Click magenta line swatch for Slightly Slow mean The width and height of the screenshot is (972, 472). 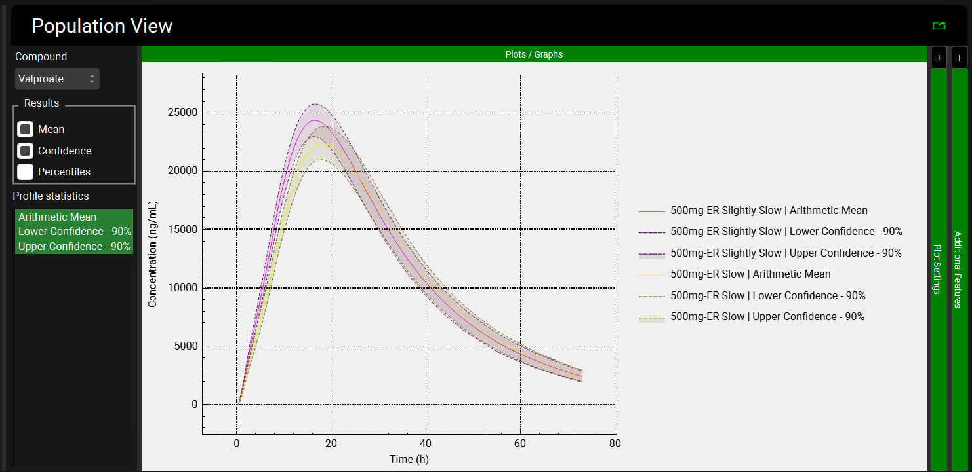[x=652, y=211]
